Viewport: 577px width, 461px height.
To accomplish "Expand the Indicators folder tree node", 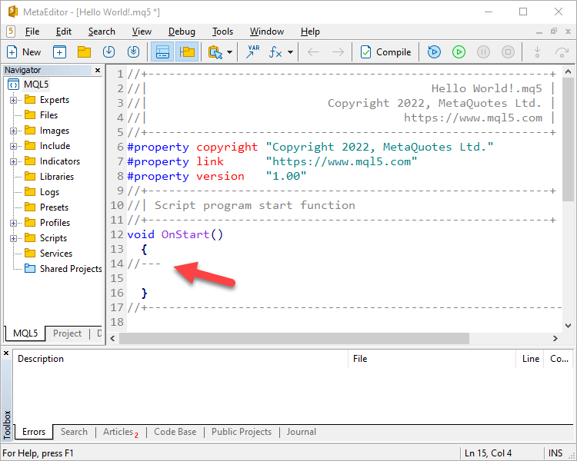I will [13, 161].
